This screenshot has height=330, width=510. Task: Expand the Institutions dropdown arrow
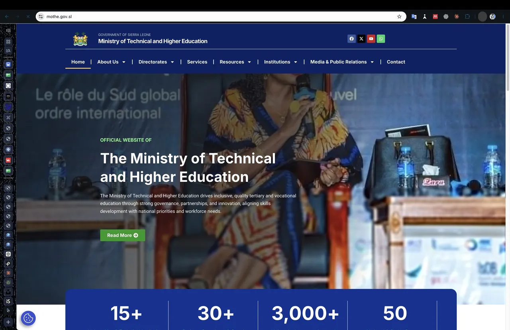[296, 62]
